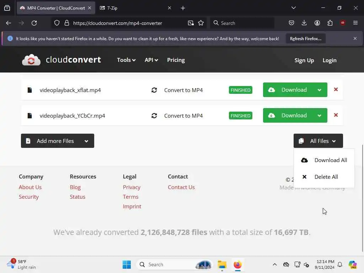Click the Firefox taskbar icon
This screenshot has height=273, width=364.
pyautogui.click(x=237, y=264)
